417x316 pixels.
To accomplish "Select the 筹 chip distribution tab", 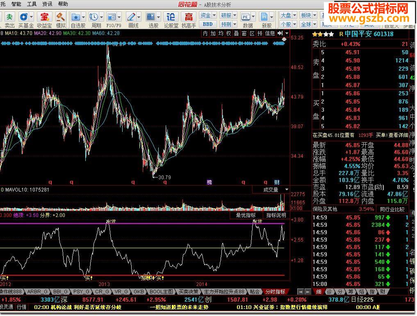I will click(351, 292).
